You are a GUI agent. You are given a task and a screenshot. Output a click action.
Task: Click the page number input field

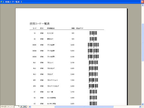[x=17, y=107]
